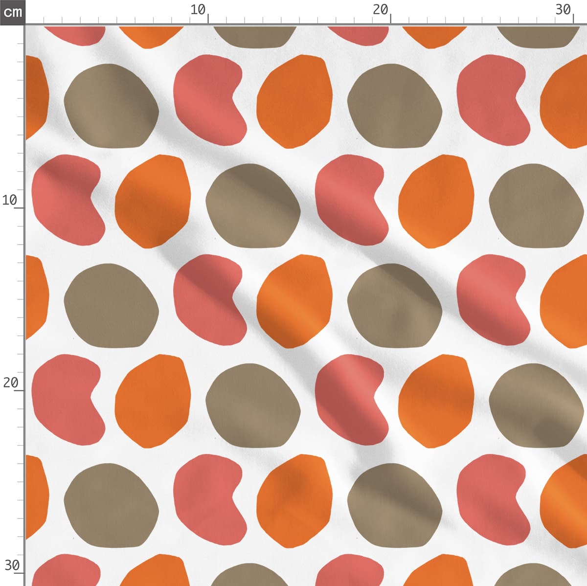The height and width of the screenshot is (586, 587).
Task: Click the 30 mark on the vertical ruler
Action: pos(11,565)
